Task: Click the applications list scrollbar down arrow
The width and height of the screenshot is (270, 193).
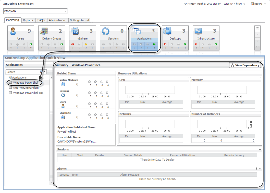Action: coord(51,183)
